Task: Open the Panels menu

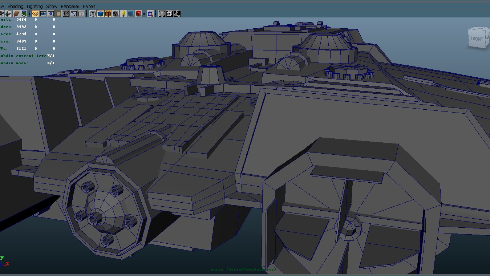Action: click(89, 6)
